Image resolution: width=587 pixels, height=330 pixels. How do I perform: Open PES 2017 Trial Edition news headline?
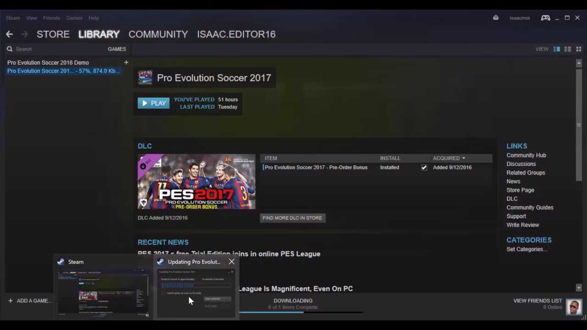(229, 254)
